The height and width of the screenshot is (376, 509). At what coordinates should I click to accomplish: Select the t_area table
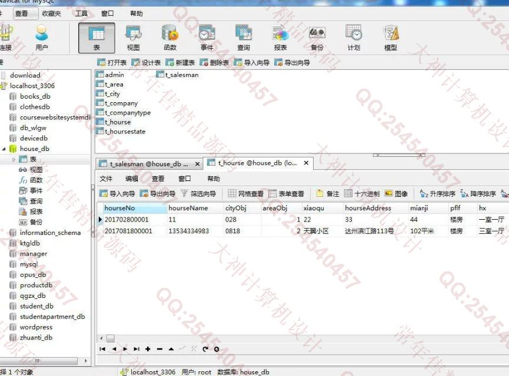point(109,84)
